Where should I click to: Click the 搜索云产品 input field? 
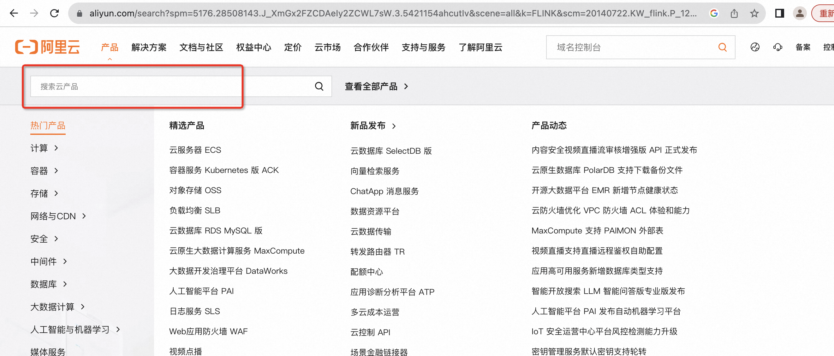click(x=181, y=86)
